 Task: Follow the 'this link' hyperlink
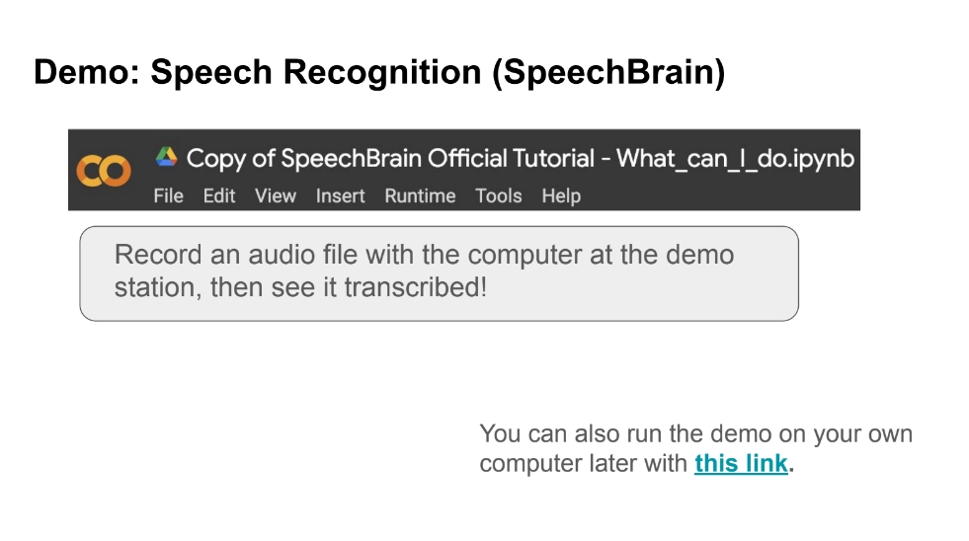tap(741, 463)
